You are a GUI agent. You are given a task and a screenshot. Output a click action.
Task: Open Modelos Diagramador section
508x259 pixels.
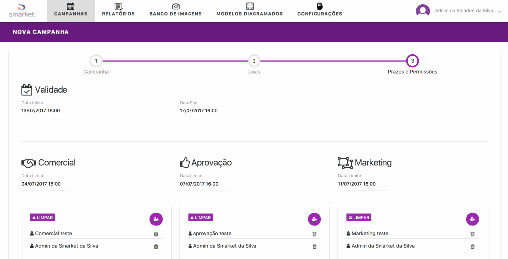point(250,10)
